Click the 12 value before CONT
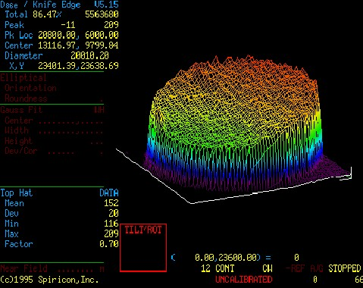Screen dimensions: 363x288 coord(205,268)
